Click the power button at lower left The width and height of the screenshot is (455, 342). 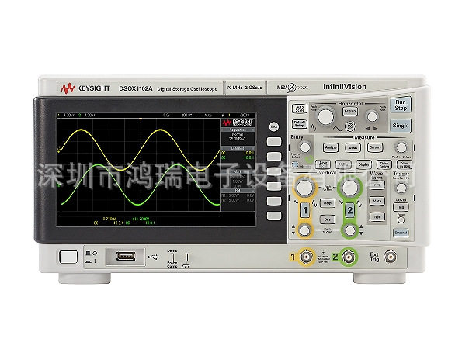click(68, 257)
